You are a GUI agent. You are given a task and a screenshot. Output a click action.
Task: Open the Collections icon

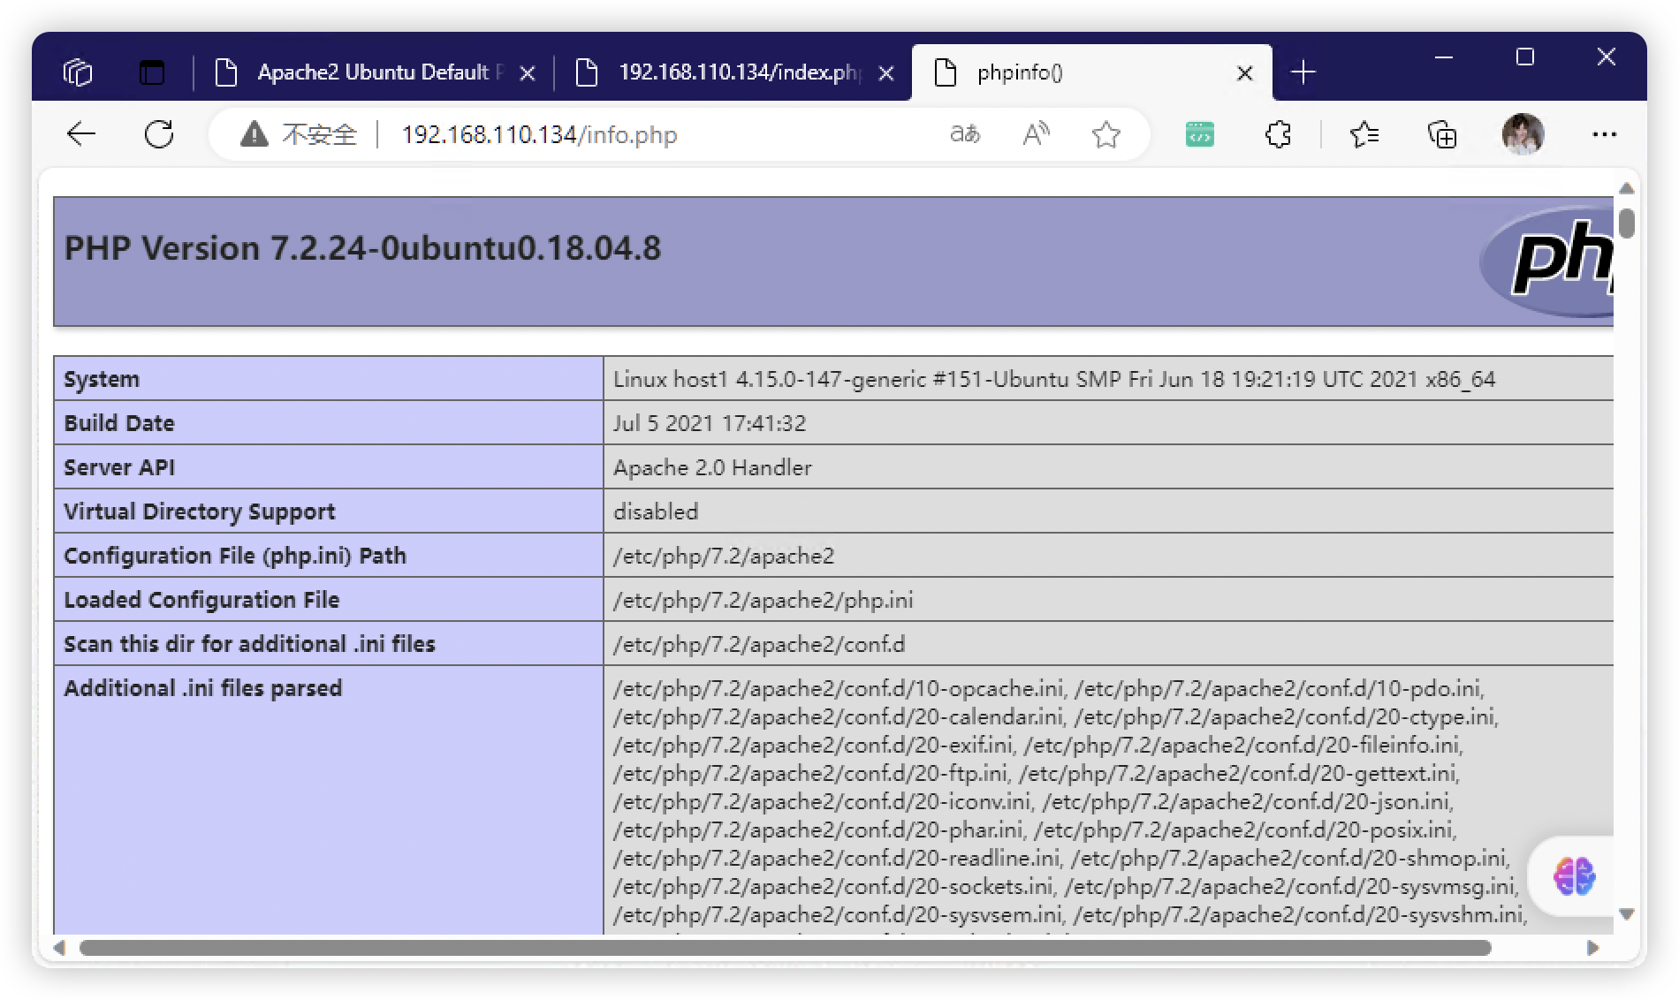coord(1442,134)
